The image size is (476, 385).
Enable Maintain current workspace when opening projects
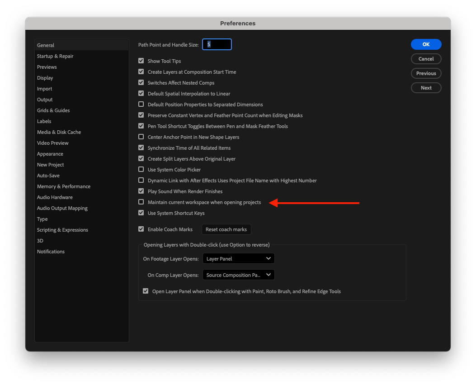[141, 202]
